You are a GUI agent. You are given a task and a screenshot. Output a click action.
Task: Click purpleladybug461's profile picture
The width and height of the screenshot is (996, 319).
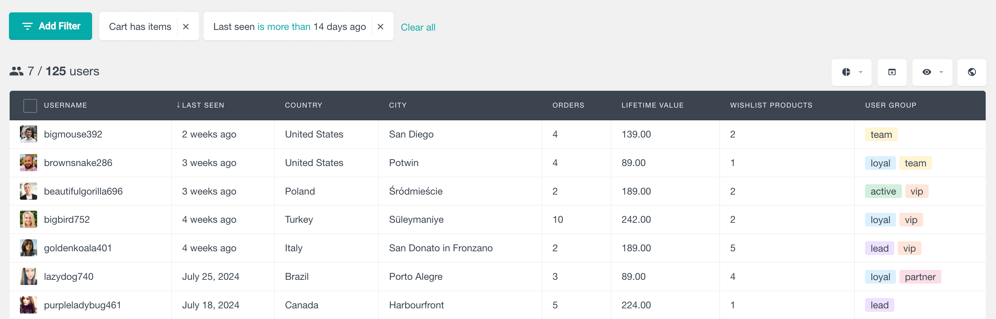[29, 305]
